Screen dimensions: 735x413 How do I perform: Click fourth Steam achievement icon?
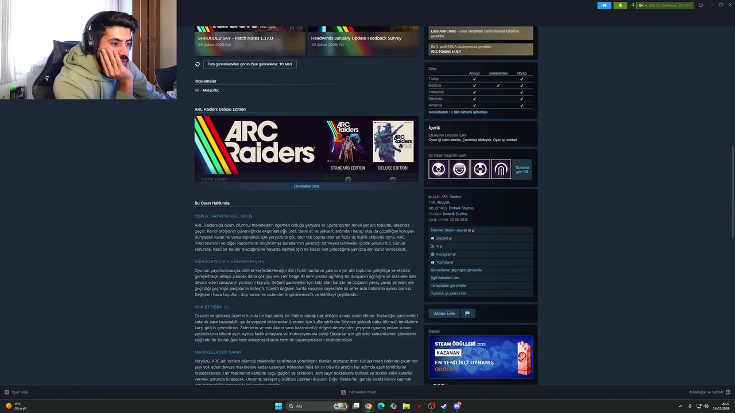(x=501, y=169)
